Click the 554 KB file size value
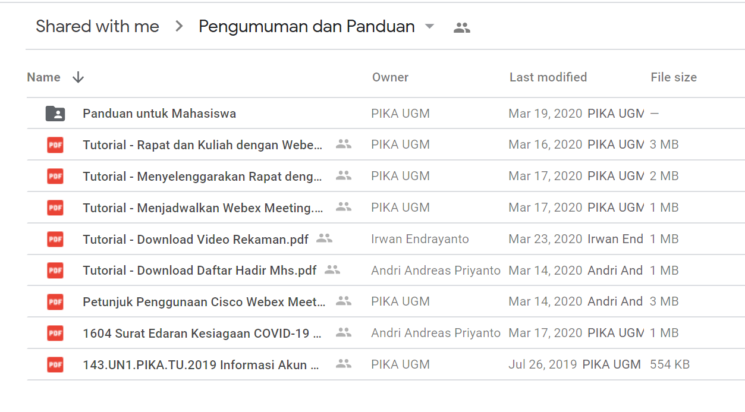Viewport: 745px width, 412px height. pyautogui.click(x=670, y=364)
